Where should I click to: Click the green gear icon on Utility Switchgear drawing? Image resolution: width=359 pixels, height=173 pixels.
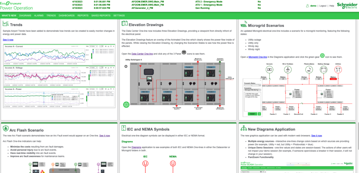click(126, 105)
